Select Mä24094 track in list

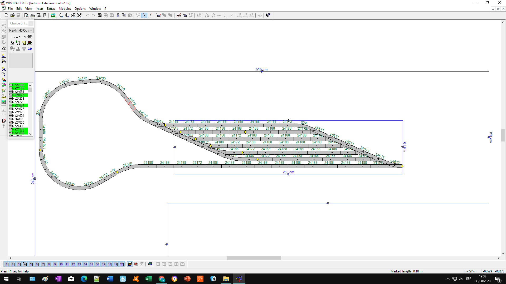(x=18, y=92)
